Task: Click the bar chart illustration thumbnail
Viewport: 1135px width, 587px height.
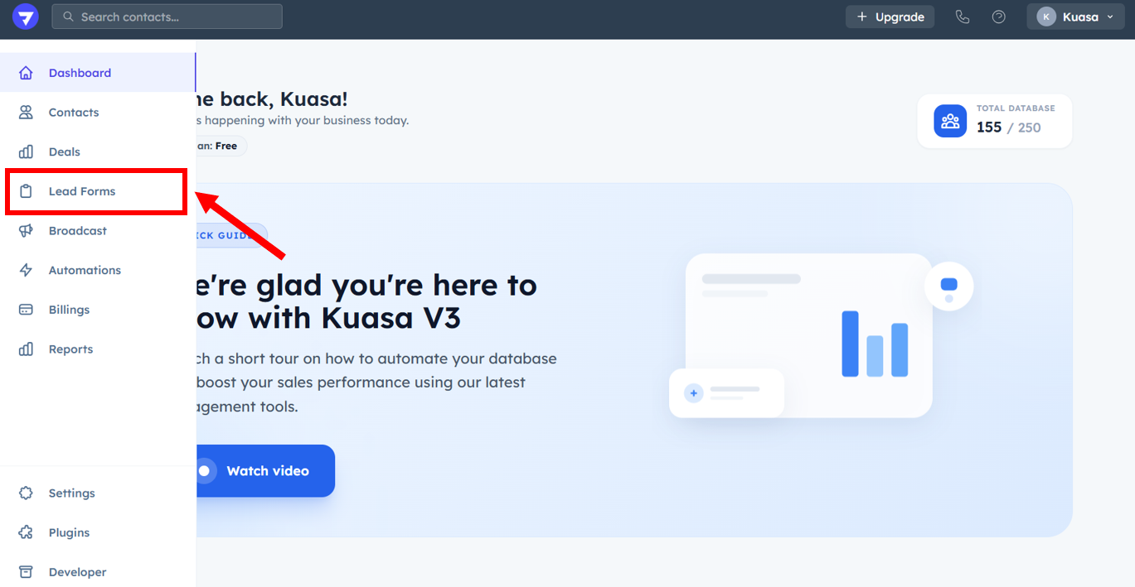Action: pyautogui.click(x=808, y=335)
